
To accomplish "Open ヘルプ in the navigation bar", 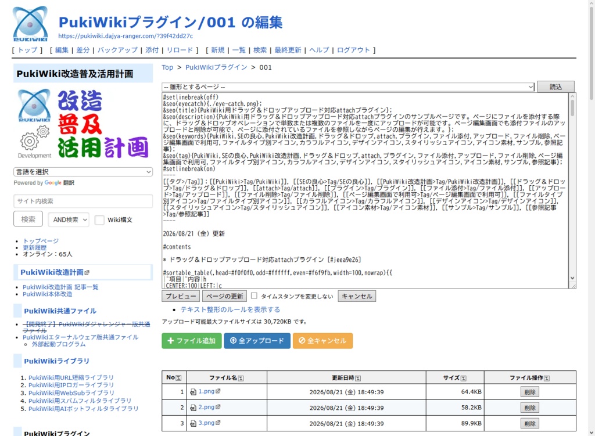I will click(x=319, y=50).
